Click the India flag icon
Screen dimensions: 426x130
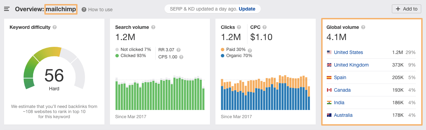tap(329, 103)
